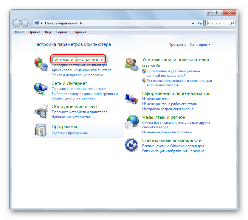Open the Вид menu

[x=48, y=32]
